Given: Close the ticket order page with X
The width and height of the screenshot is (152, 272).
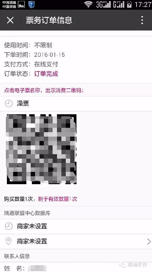Looking at the screenshot, I should coord(10,20).
